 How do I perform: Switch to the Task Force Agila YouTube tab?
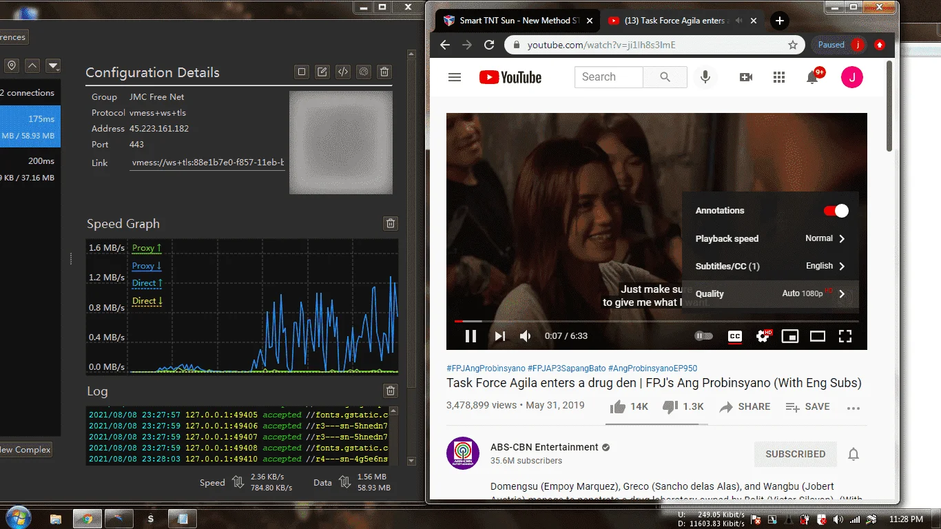pyautogui.click(x=681, y=21)
